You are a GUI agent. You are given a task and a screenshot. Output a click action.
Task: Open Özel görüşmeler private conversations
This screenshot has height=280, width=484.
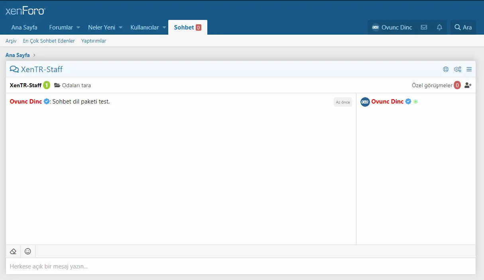tap(432, 85)
